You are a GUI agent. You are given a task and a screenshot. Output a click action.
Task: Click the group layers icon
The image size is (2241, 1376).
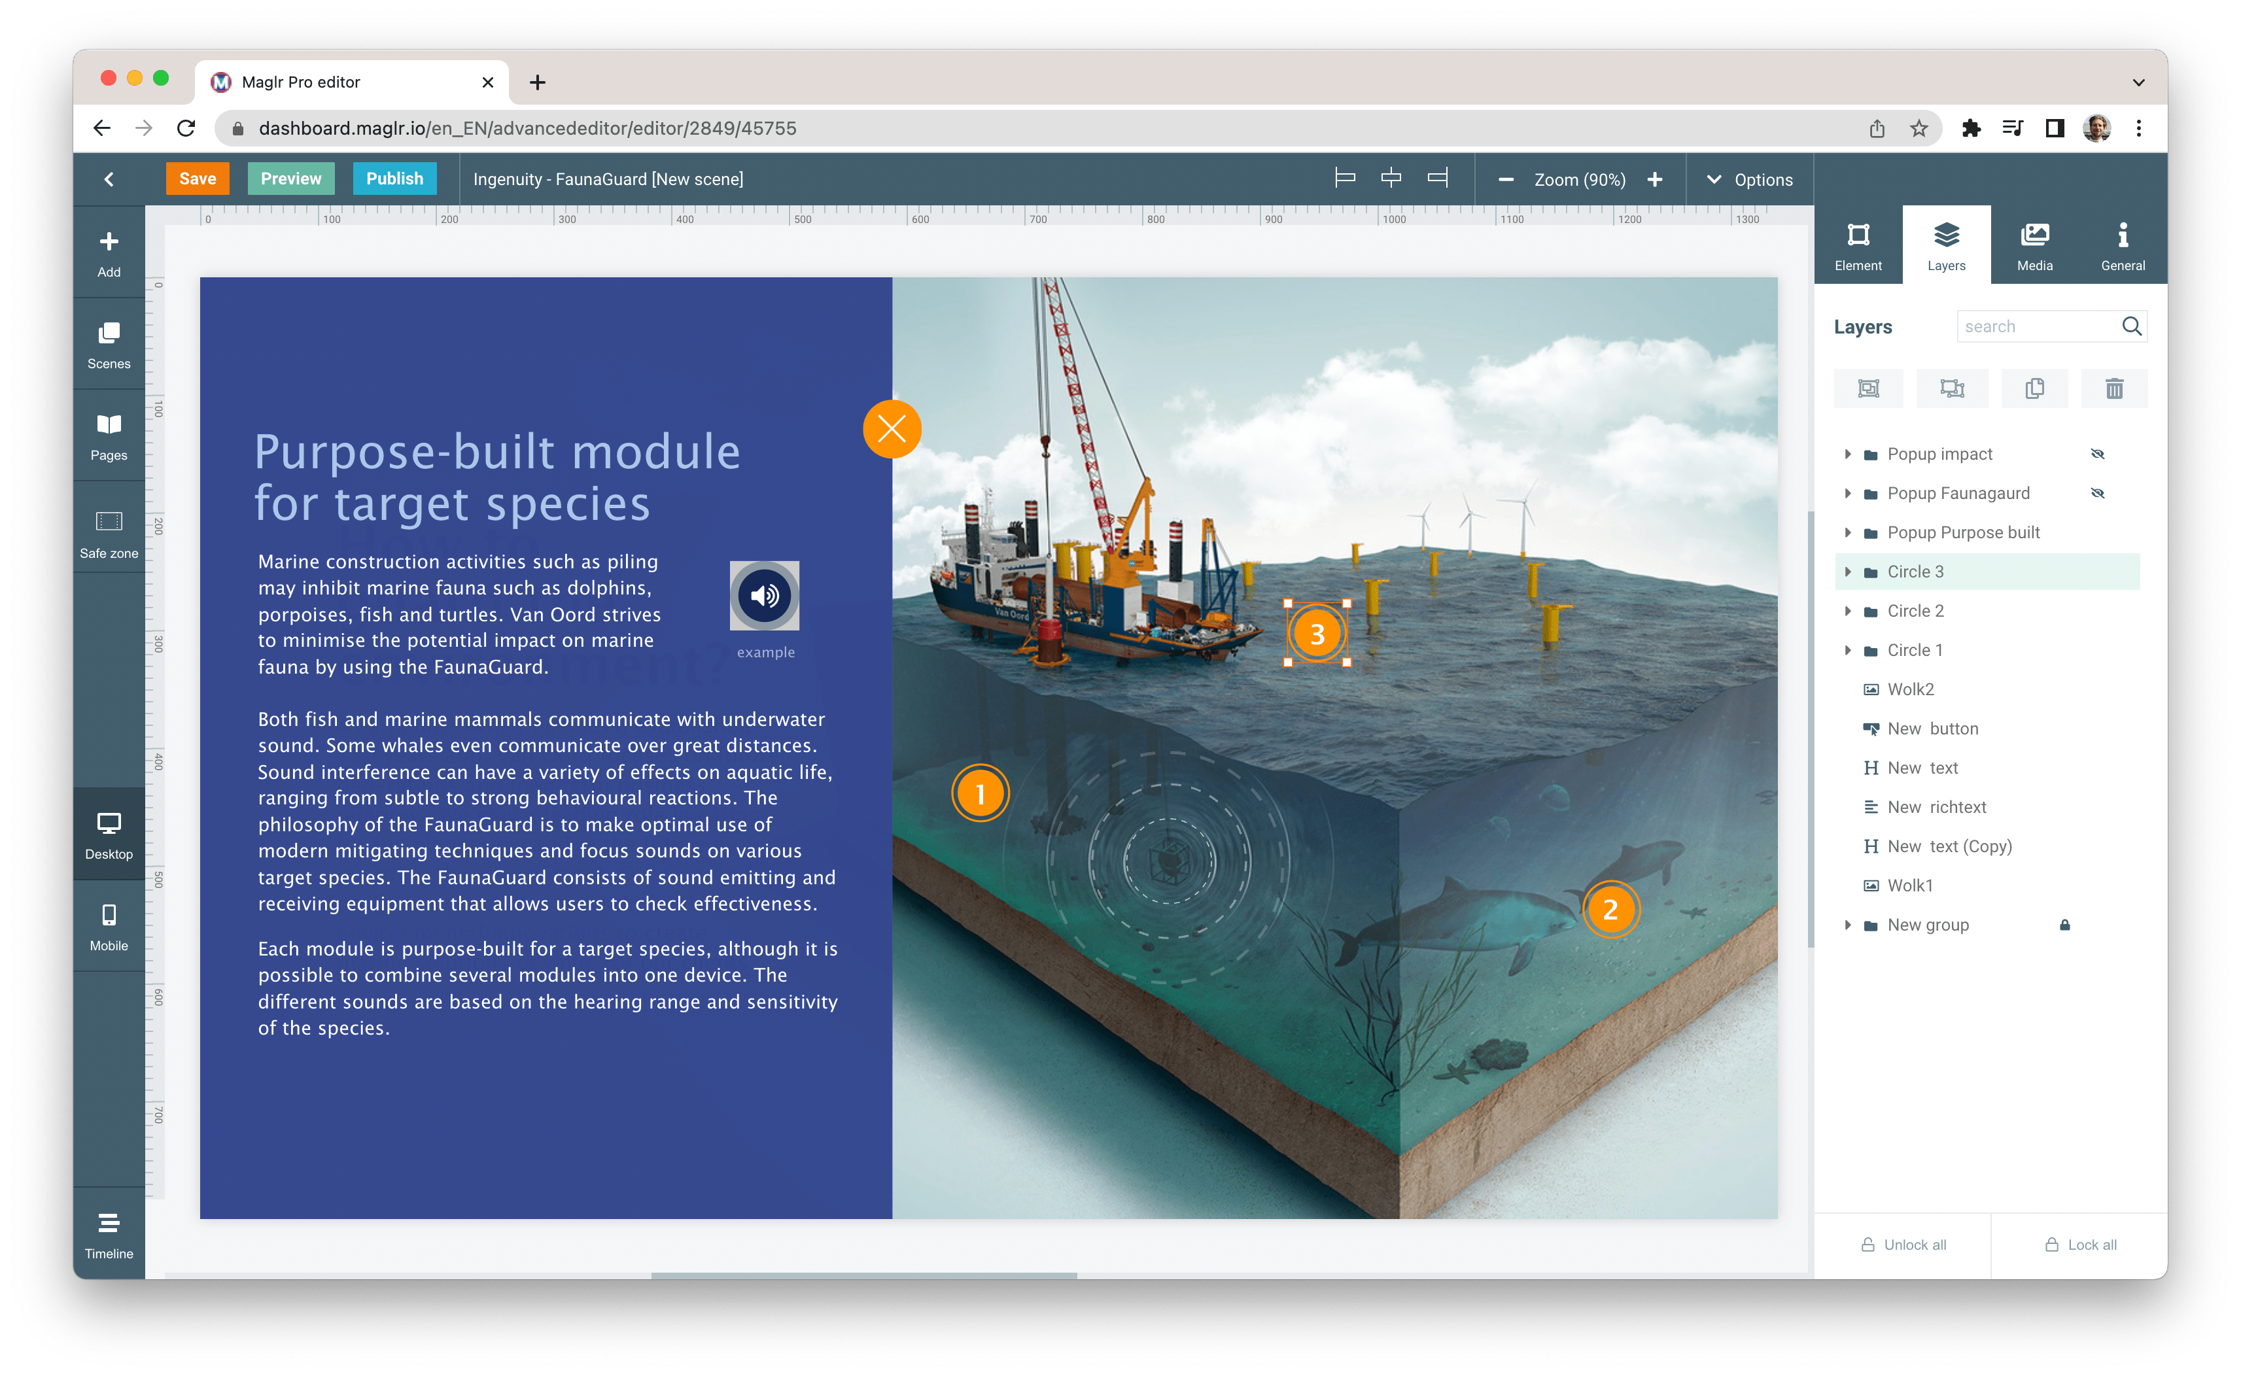[x=1867, y=388]
